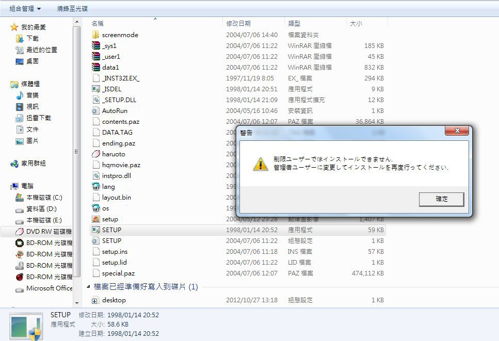Click 燒錄至光碟 toolbar button

[x=72, y=9]
